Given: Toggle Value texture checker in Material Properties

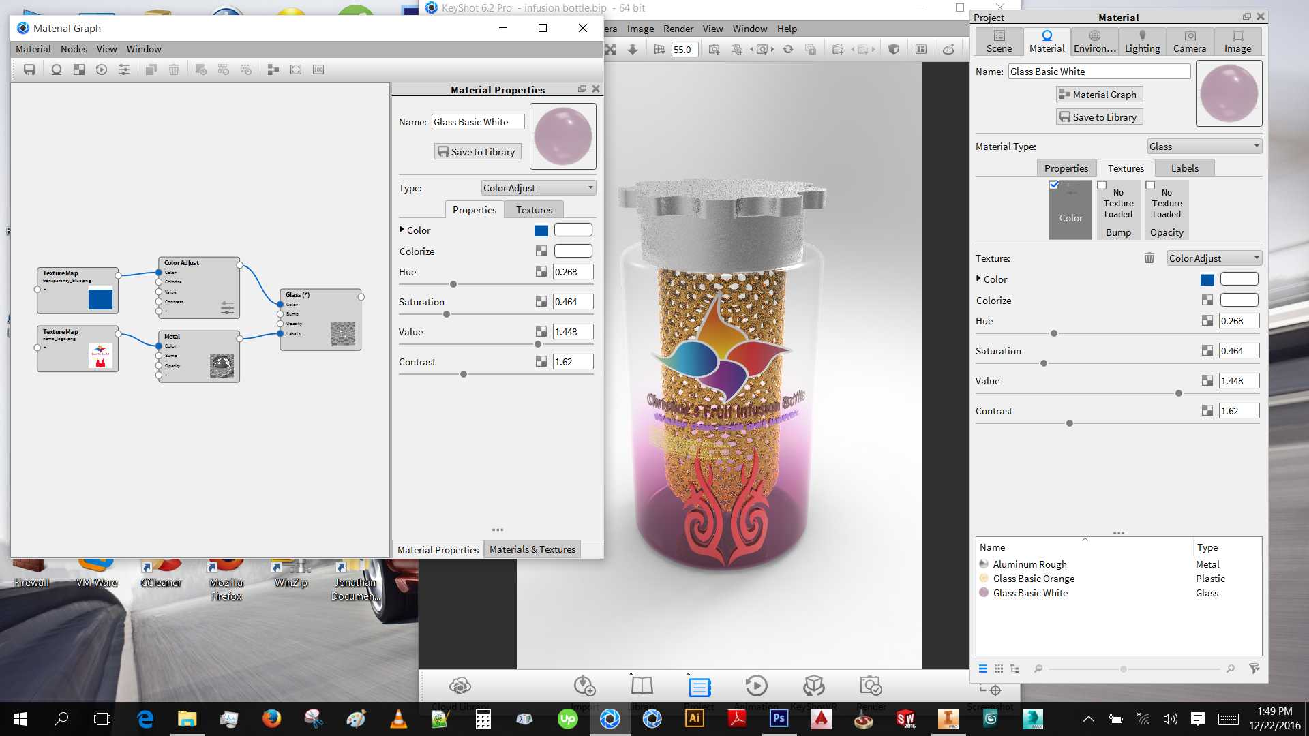Looking at the screenshot, I should (541, 332).
